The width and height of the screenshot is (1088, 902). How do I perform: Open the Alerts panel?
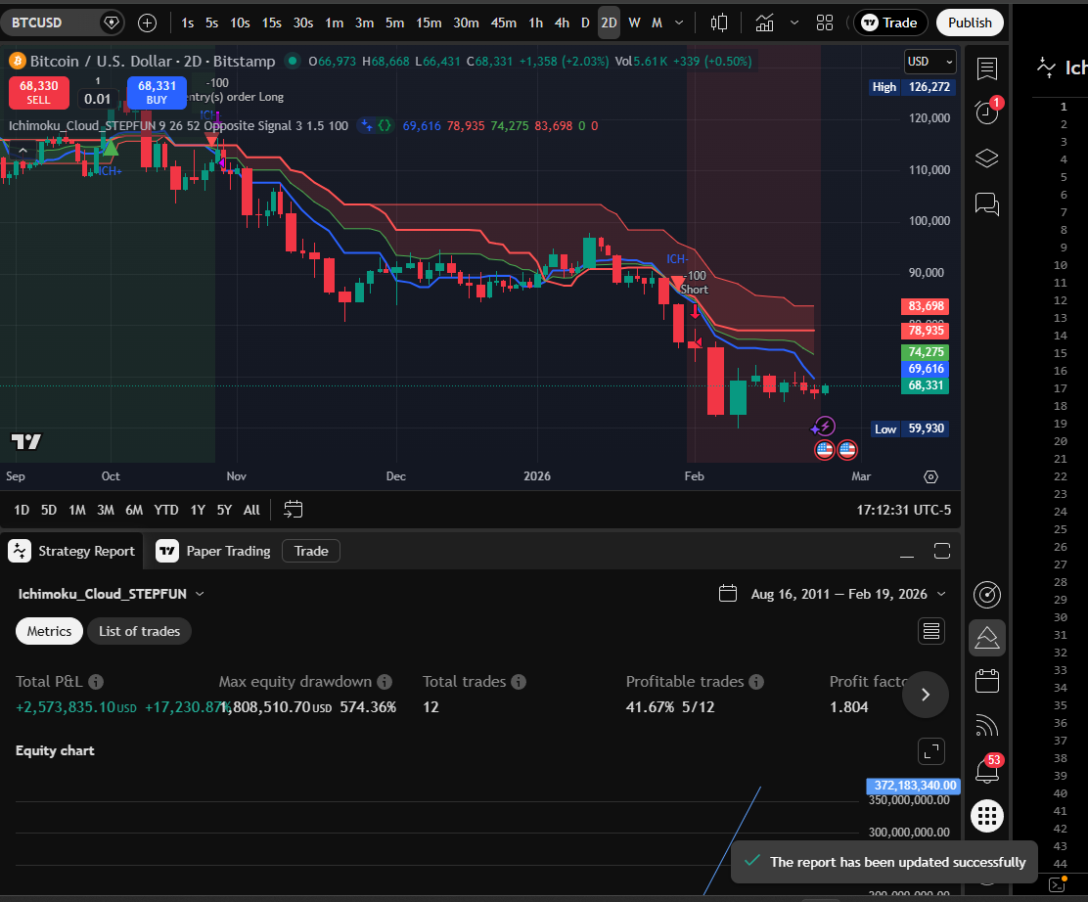point(986,113)
